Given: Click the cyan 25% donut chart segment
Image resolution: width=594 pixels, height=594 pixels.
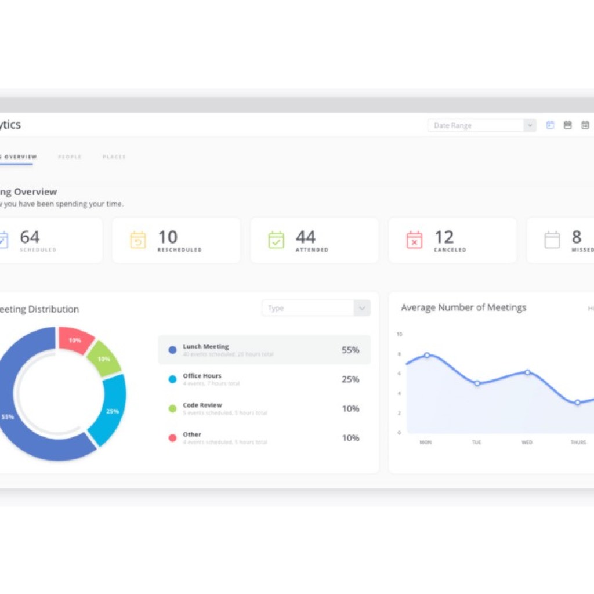Looking at the screenshot, I should pyautogui.click(x=112, y=410).
